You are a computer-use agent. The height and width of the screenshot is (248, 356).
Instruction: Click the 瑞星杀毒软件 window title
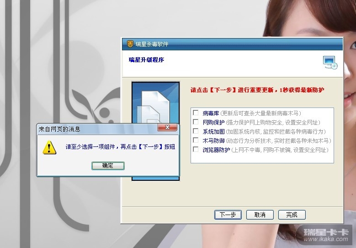pyautogui.click(x=152, y=44)
